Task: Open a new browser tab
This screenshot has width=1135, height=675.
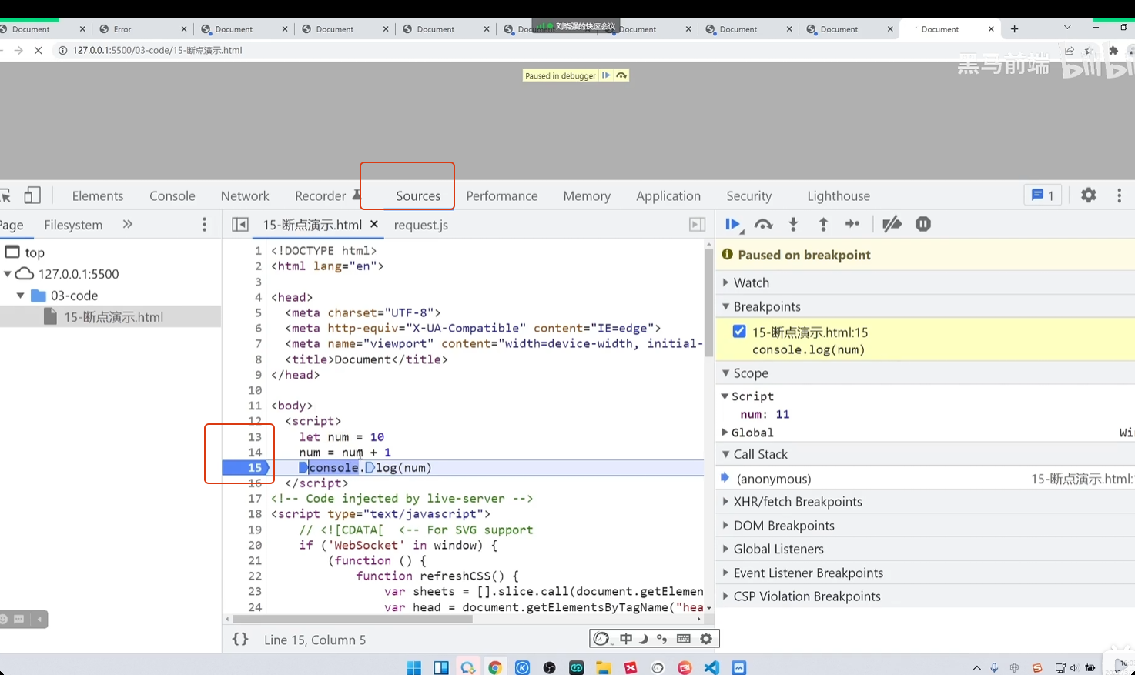Action: 1014,28
